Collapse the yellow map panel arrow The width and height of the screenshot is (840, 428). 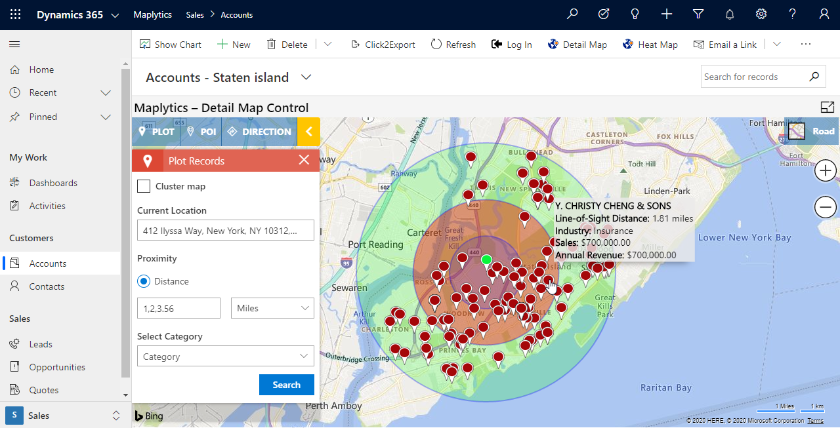pyautogui.click(x=308, y=132)
